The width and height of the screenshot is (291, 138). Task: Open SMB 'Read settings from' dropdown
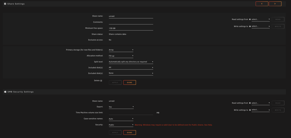pos(260,103)
